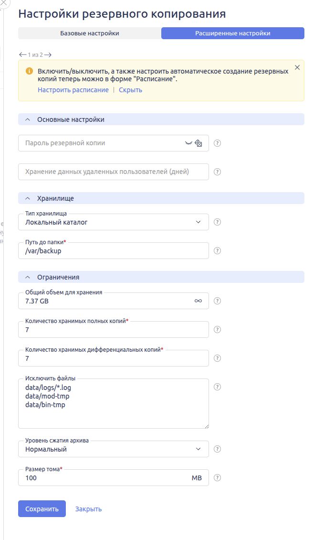The width and height of the screenshot is (313, 540).
Task: Set unlimited storage with infinity icon
Action: click(x=198, y=301)
